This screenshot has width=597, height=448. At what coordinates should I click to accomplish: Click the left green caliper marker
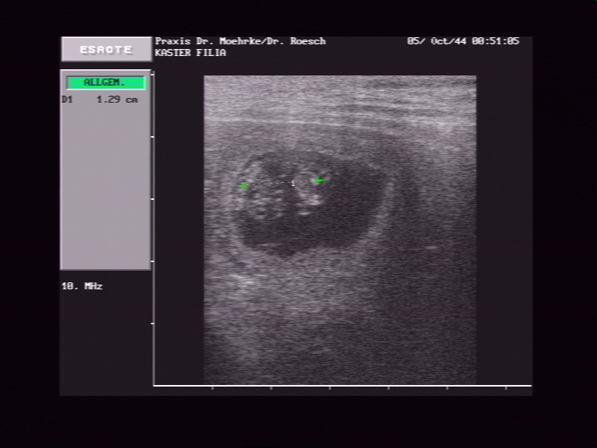pos(244,185)
